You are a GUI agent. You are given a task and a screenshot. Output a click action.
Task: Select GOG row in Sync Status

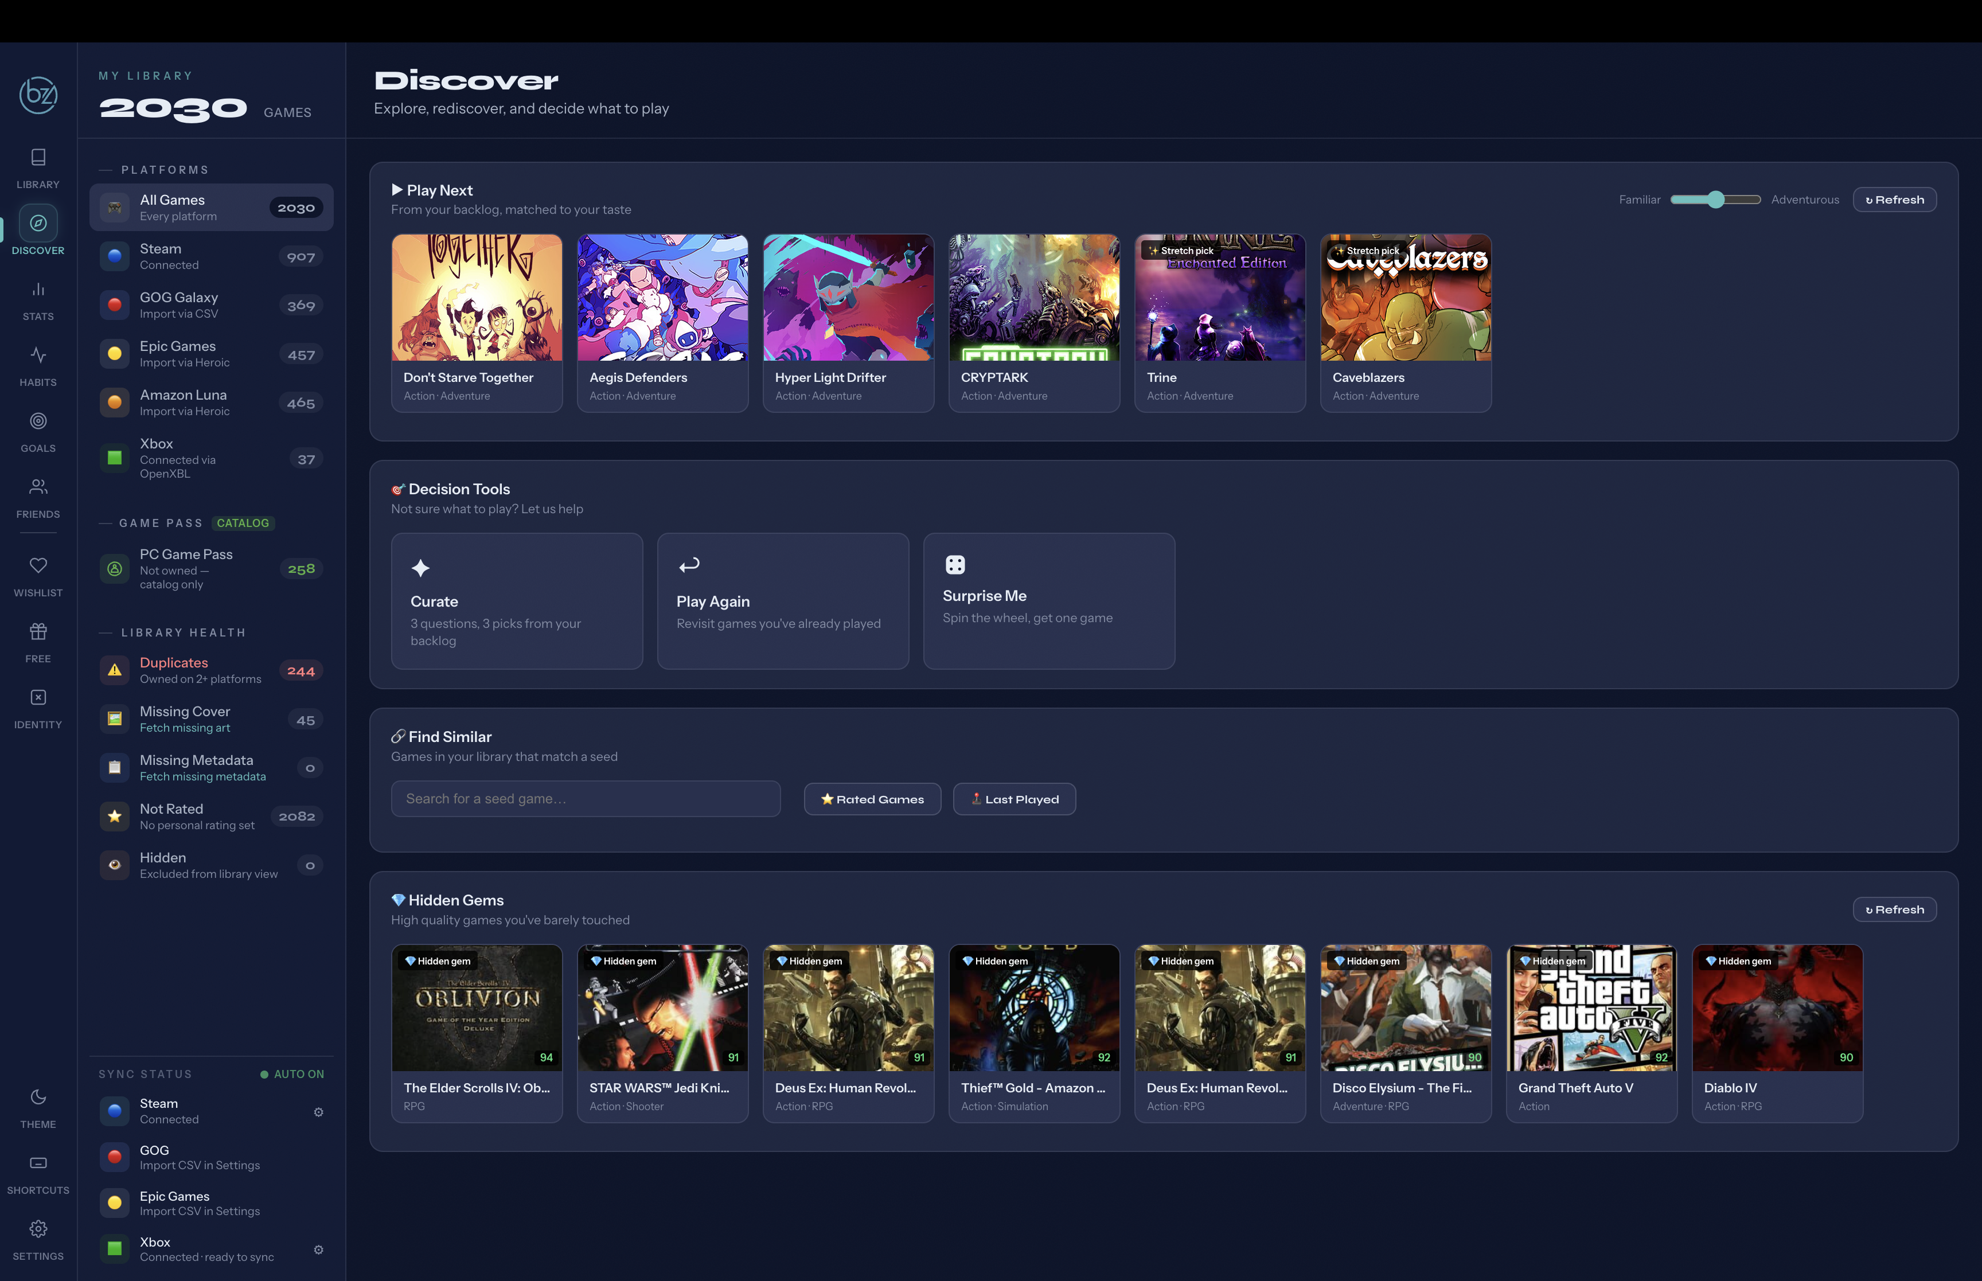(211, 1157)
